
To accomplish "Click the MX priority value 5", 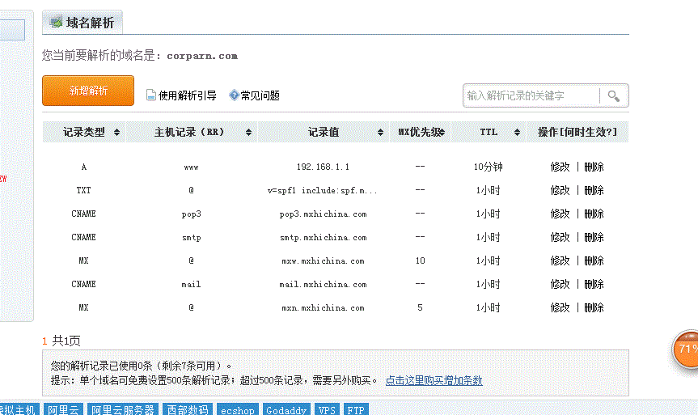I will click(x=421, y=307).
